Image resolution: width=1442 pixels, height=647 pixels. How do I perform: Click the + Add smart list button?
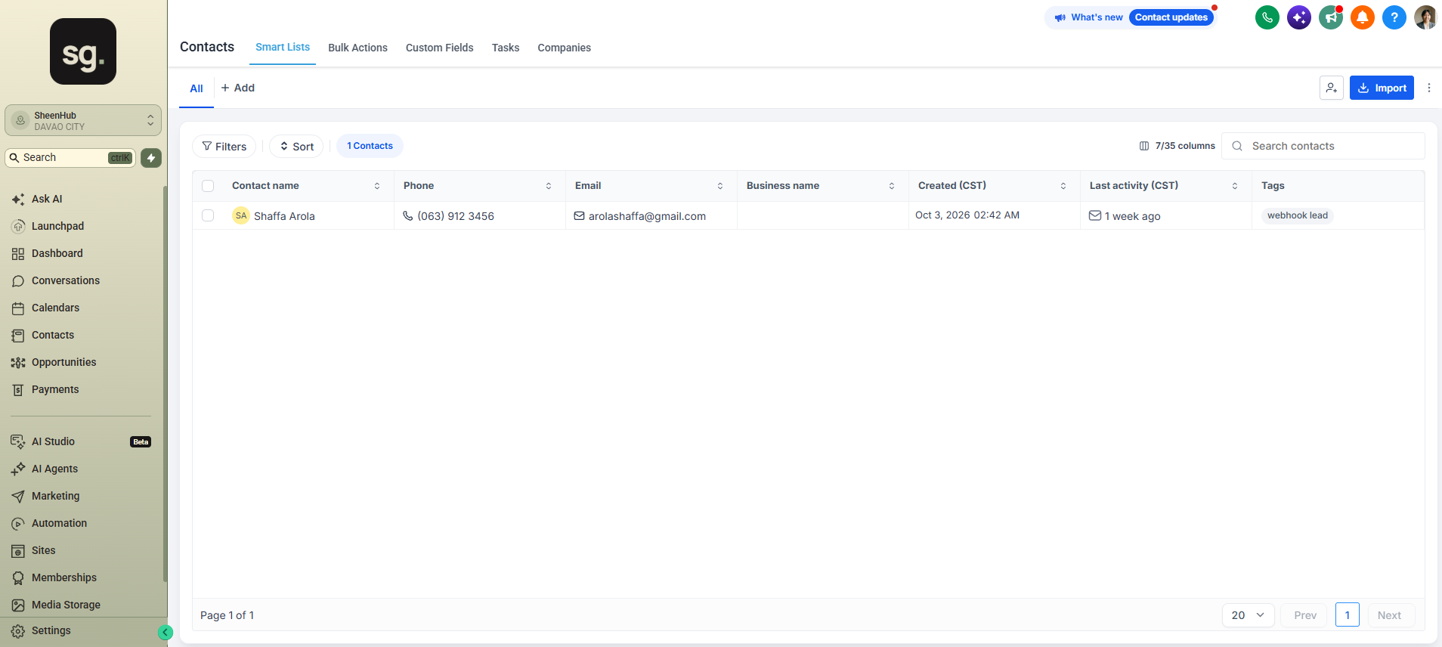point(237,88)
